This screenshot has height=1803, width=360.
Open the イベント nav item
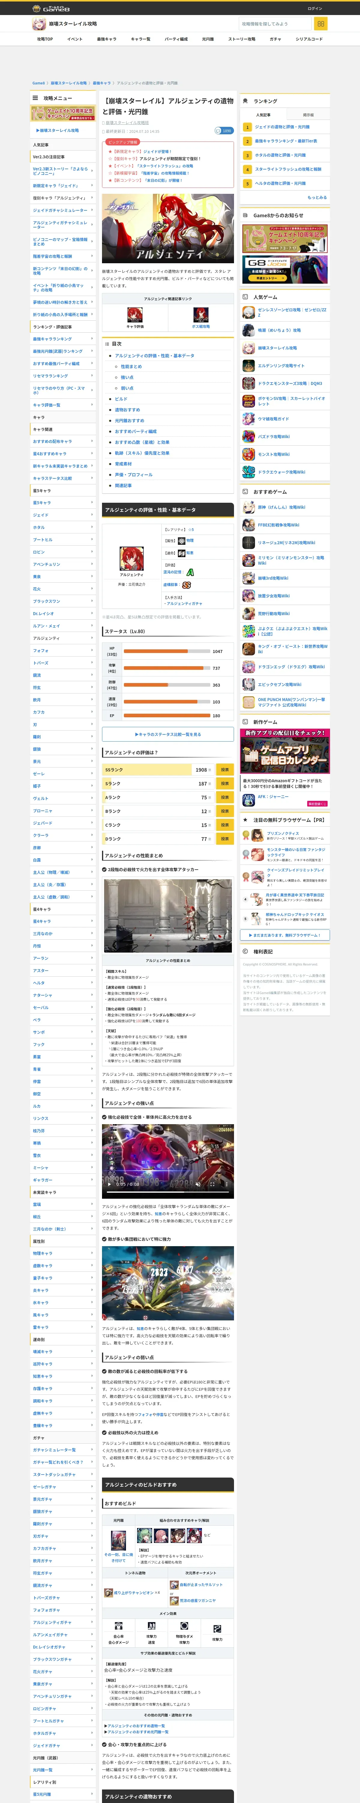pyautogui.click(x=75, y=39)
